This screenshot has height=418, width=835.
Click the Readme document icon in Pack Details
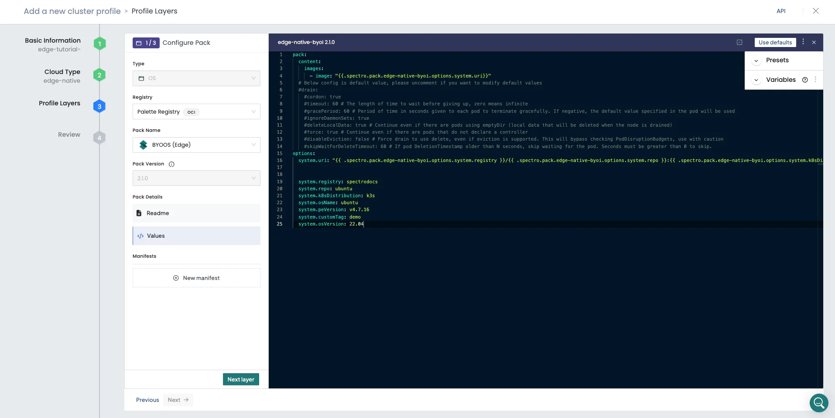pos(139,213)
